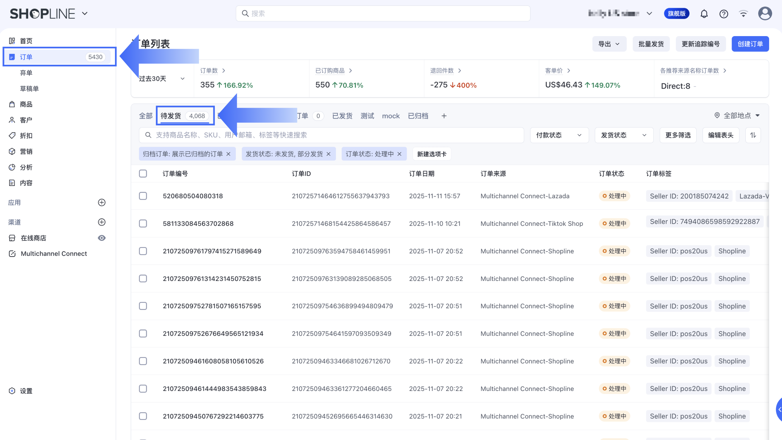Expand the payment status dropdown
The image size is (782, 440).
[x=559, y=135]
